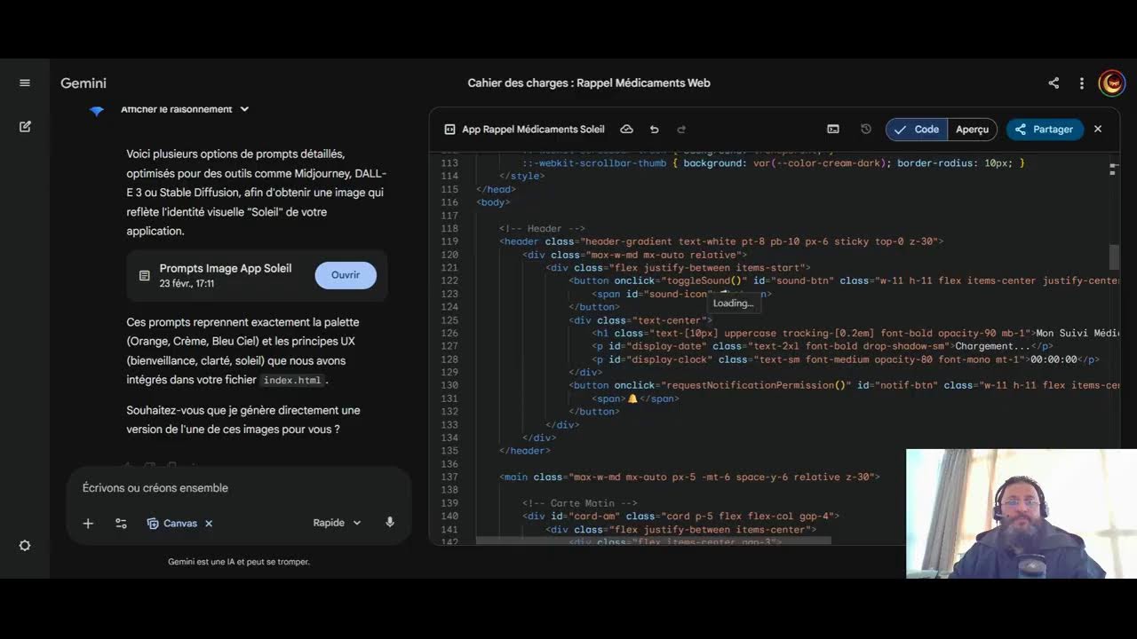Click the display-date paragraph on line 127
This screenshot has width=1137, height=639.
[x=823, y=346]
